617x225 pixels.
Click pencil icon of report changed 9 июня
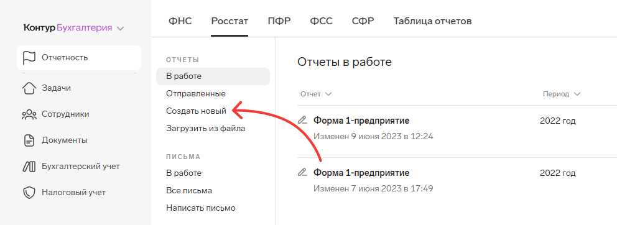pos(302,120)
